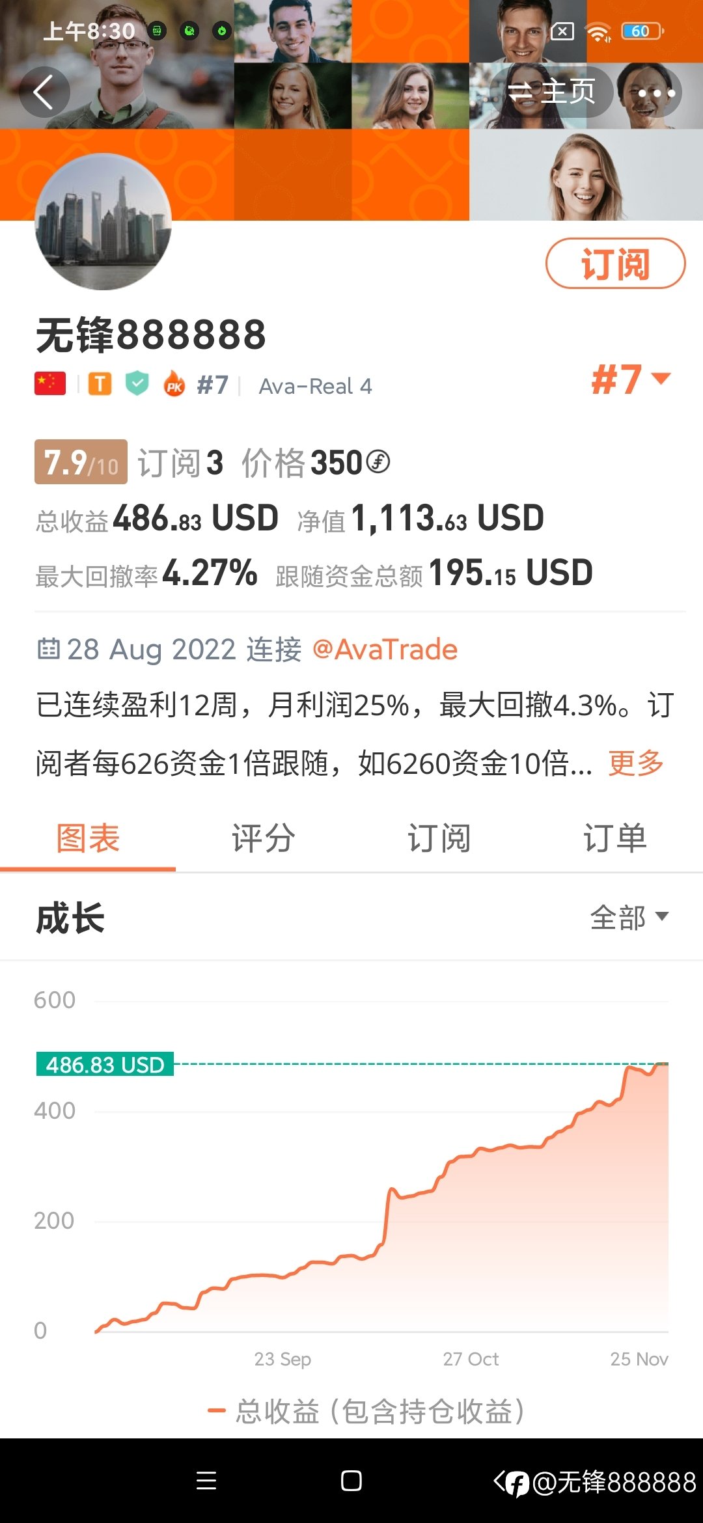The image size is (703, 1523).
Task: Switch to the 订单 tab
Action: (615, 838)
